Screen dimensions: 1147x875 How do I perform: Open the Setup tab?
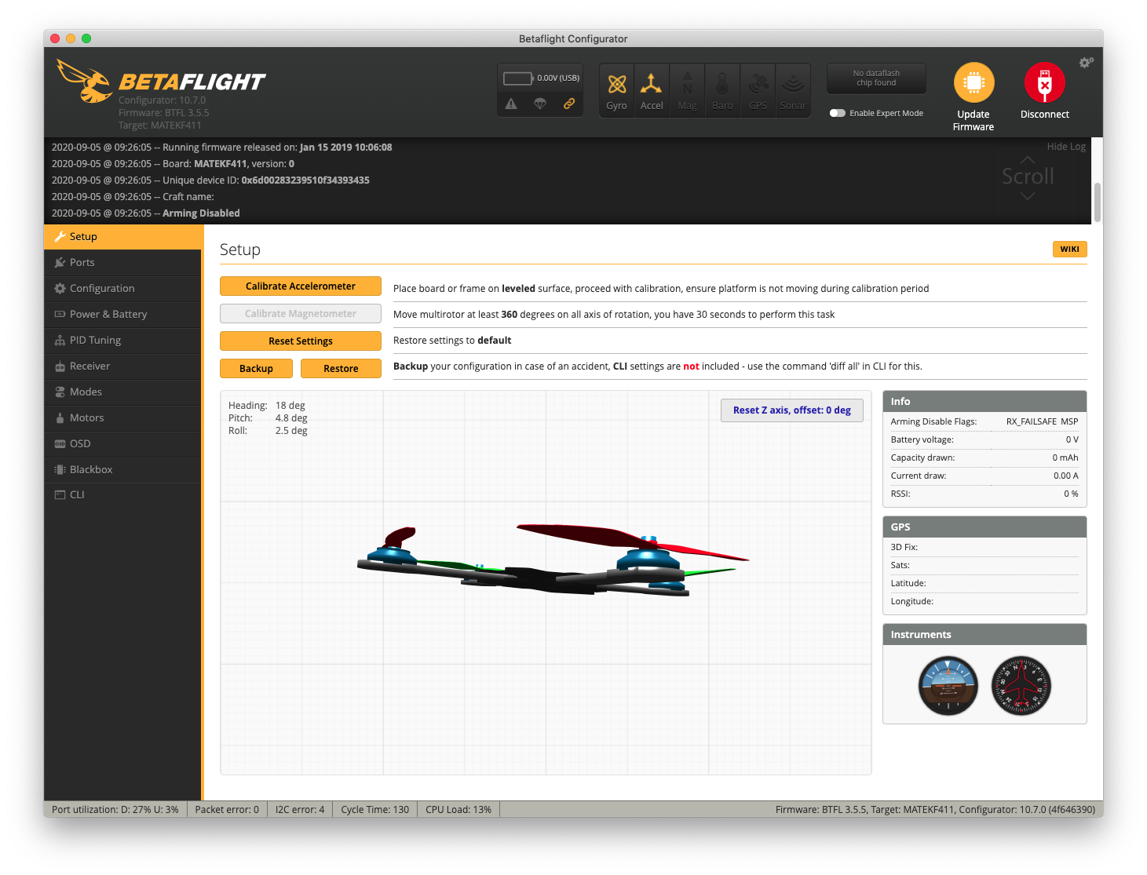[123, 237]
